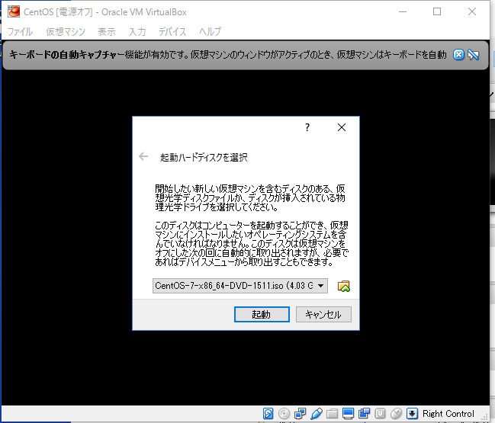Viewport: 495px width, 423px height.
Task: Click the 起動 button
Action: tap(262, 315)
